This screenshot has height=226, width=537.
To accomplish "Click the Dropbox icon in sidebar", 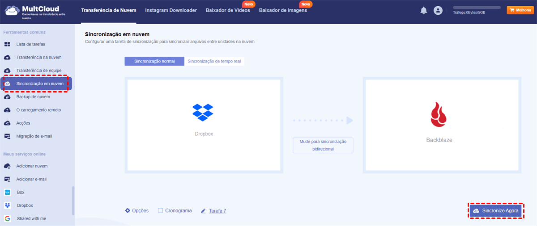I will 7,205.
